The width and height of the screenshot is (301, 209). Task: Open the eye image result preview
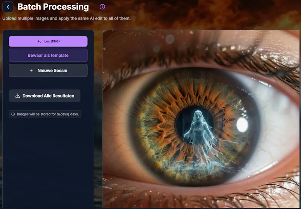tap(201, 119)
